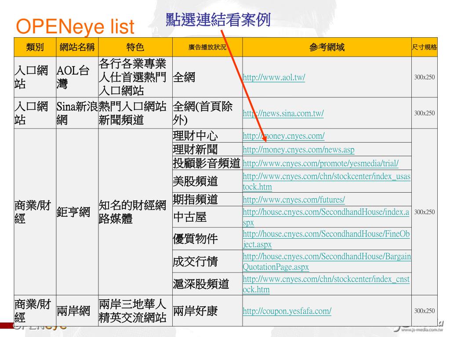Open the http://www.aol.tw/ link
450x337 pixels.
point(274,77)
